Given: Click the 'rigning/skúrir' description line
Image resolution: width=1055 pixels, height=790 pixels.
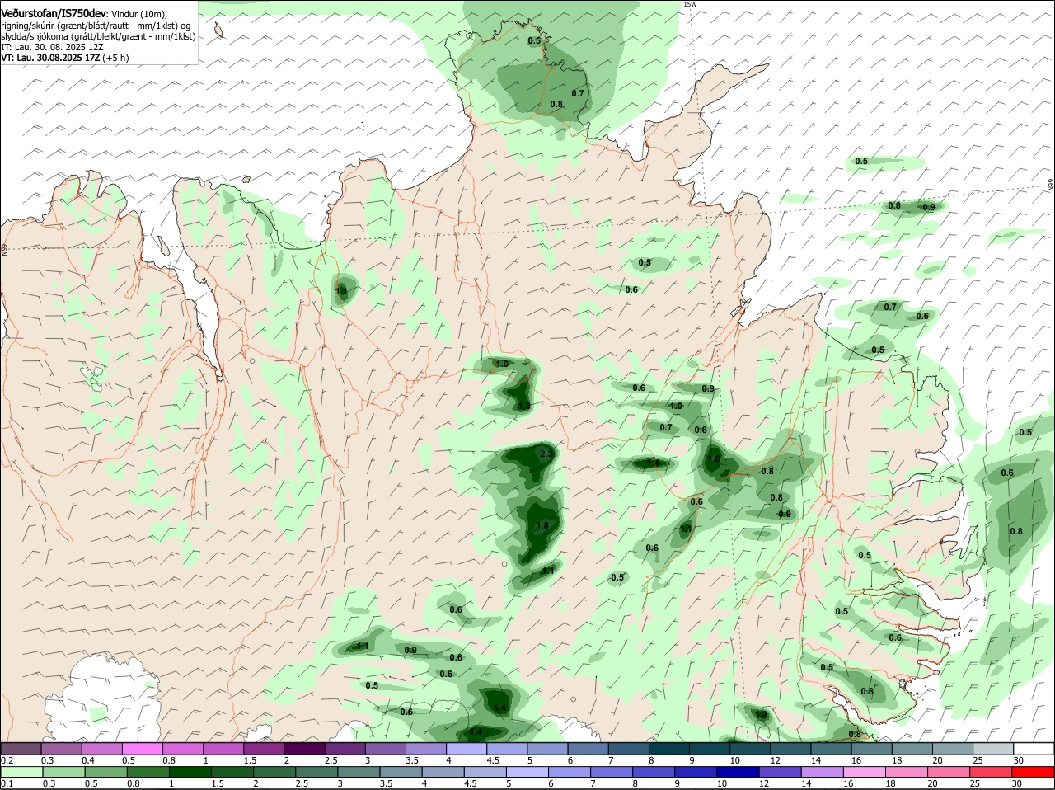Looking at the screenshot, I should click(x=96, y=26).
